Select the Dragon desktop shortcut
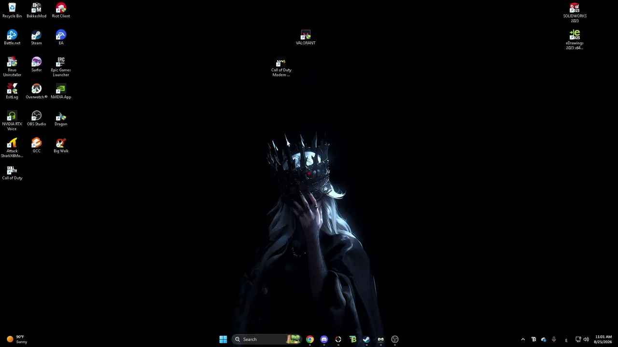Screen dimensions: 618x347 (x=61, y=119)
